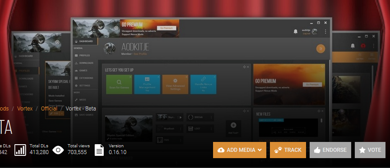The height and width of the screenshot is (168, 390).
Task: Click red user icon in right background window
Action: (363, 46)
